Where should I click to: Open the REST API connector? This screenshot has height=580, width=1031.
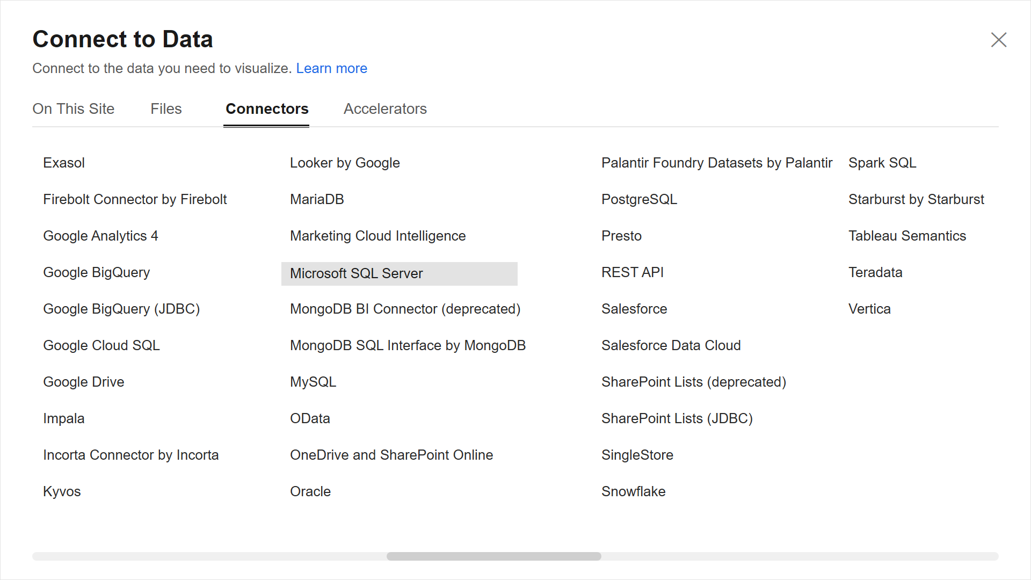tap(633, 272)
